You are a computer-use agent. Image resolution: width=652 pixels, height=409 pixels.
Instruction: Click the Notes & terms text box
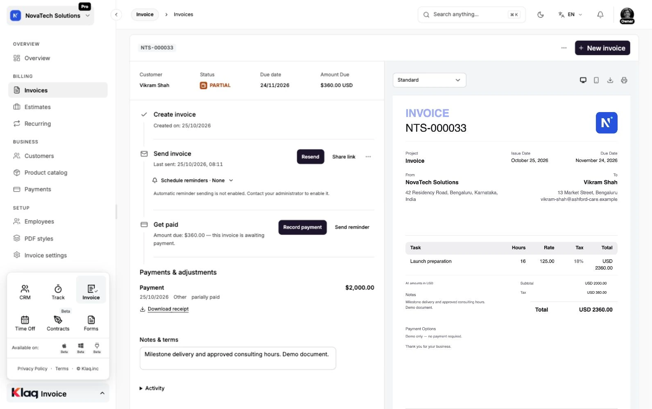point(238,358)
